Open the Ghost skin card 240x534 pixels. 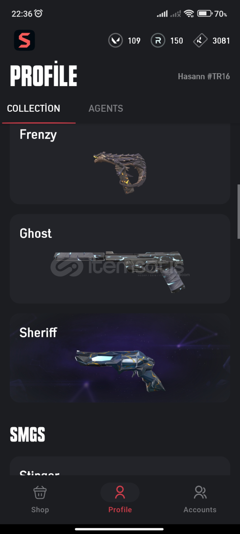point(120,259)
